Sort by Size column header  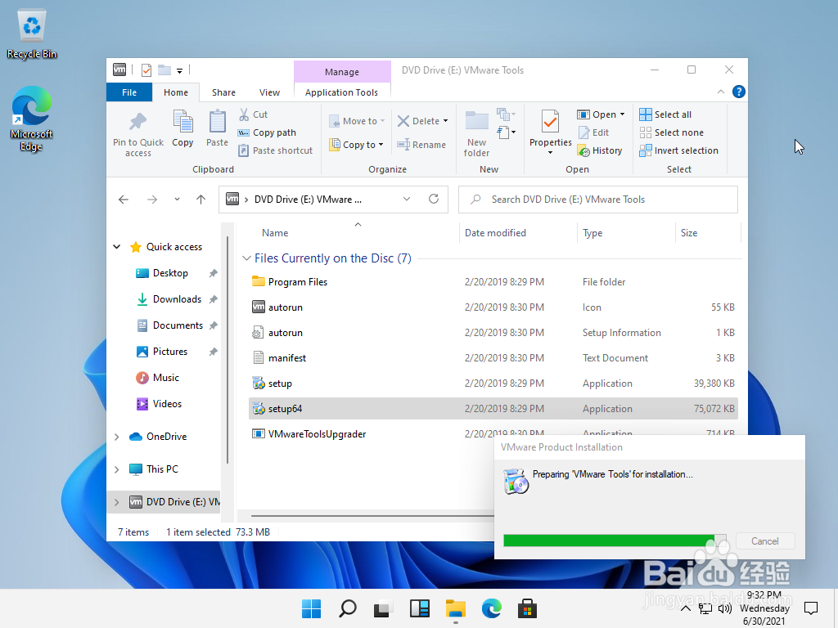689,233
